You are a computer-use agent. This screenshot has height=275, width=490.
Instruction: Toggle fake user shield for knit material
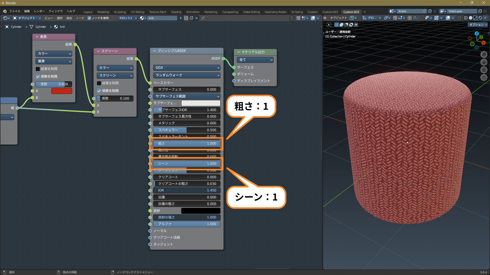[x=186, y=18]
